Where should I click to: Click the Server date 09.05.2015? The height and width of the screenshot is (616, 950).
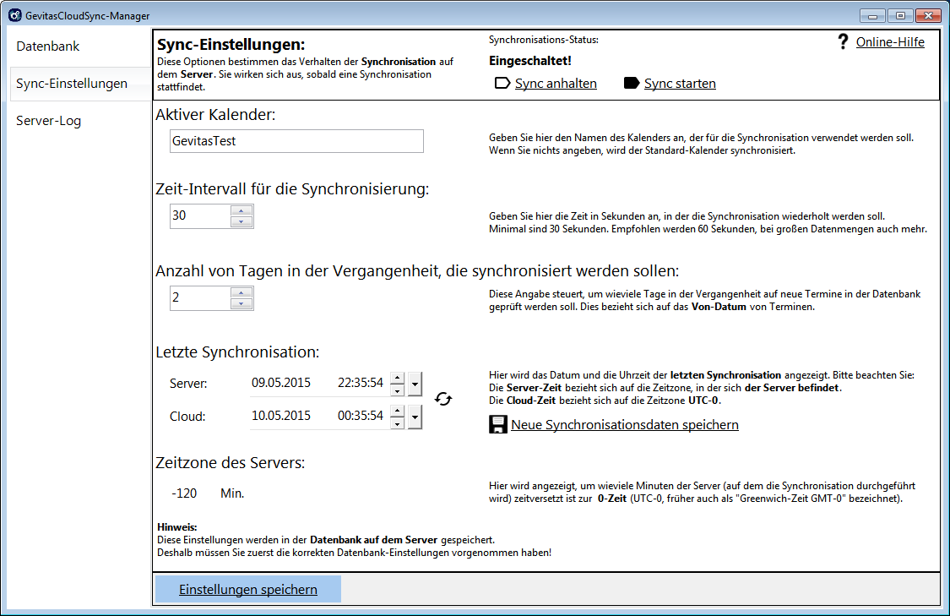[281, 383]
